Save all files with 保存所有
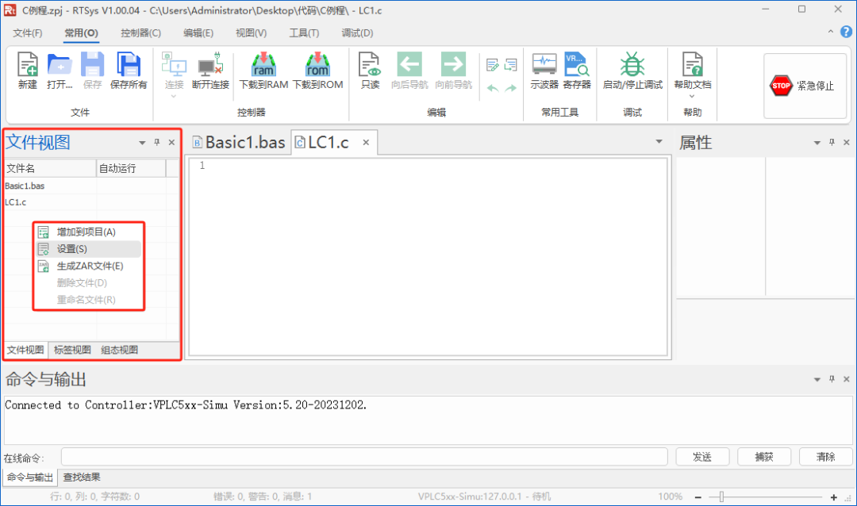The image size is (857, 506). [129, 71]
